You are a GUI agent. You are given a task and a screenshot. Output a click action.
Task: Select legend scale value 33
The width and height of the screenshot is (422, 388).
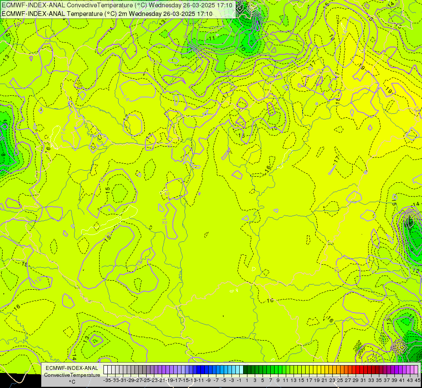[371, 380]
